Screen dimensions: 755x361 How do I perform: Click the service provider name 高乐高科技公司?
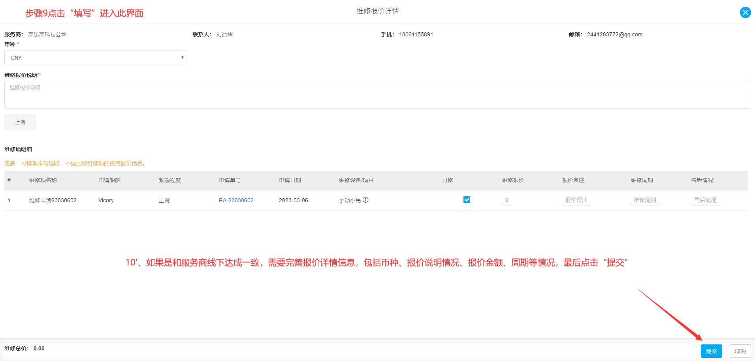[x=47, y=34]
